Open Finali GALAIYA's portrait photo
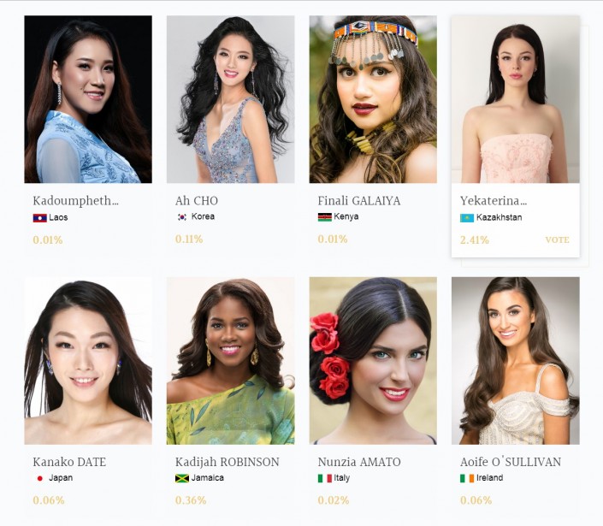 (373, 99)
